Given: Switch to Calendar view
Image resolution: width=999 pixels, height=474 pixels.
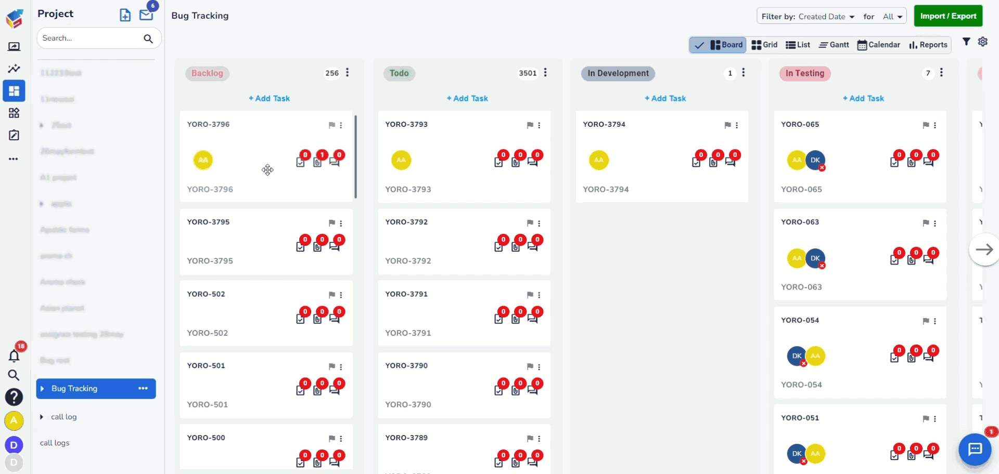Looking at the screenshot, I should tap(879, 45).
